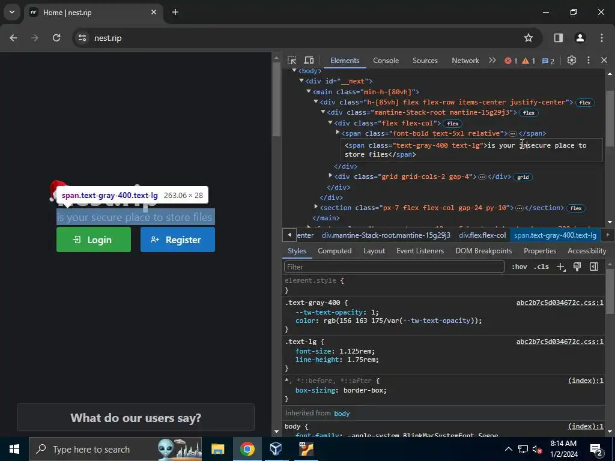Open the Chrome three-dot menu
This screenshot has height=461, width=615.
pyautogui.click(x=602, y=38)
